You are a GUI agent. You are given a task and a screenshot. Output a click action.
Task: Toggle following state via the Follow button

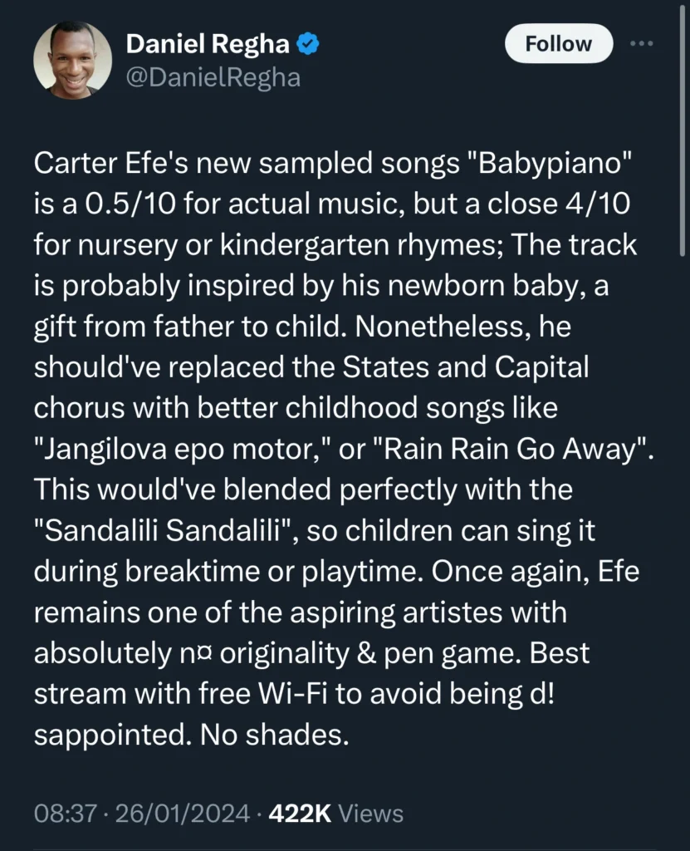tap(558, 43)
